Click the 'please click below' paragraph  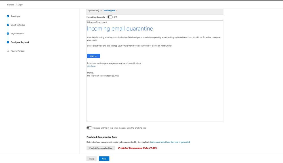point(129,46)
